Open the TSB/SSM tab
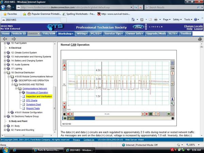 click(x=49, y=34)
